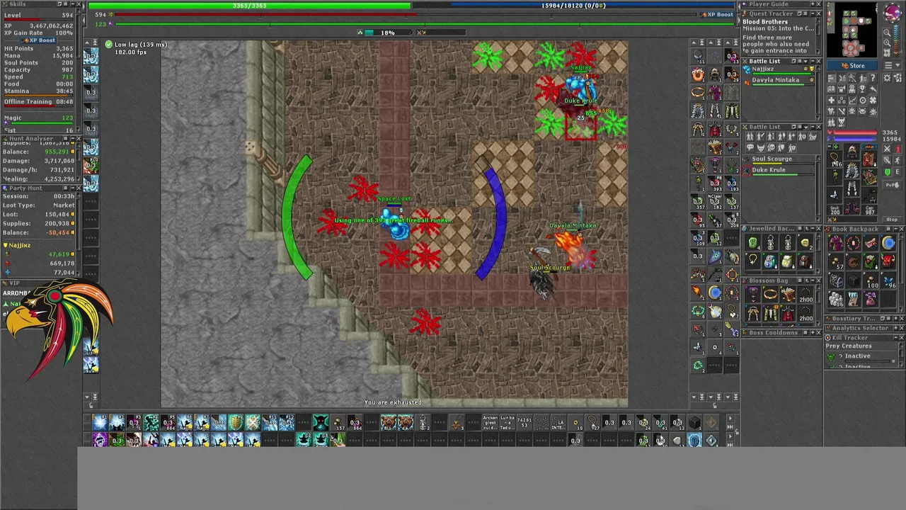Click the Skills panel title
This screenshot has height=510, width=906.
click(x=18, y=4)
